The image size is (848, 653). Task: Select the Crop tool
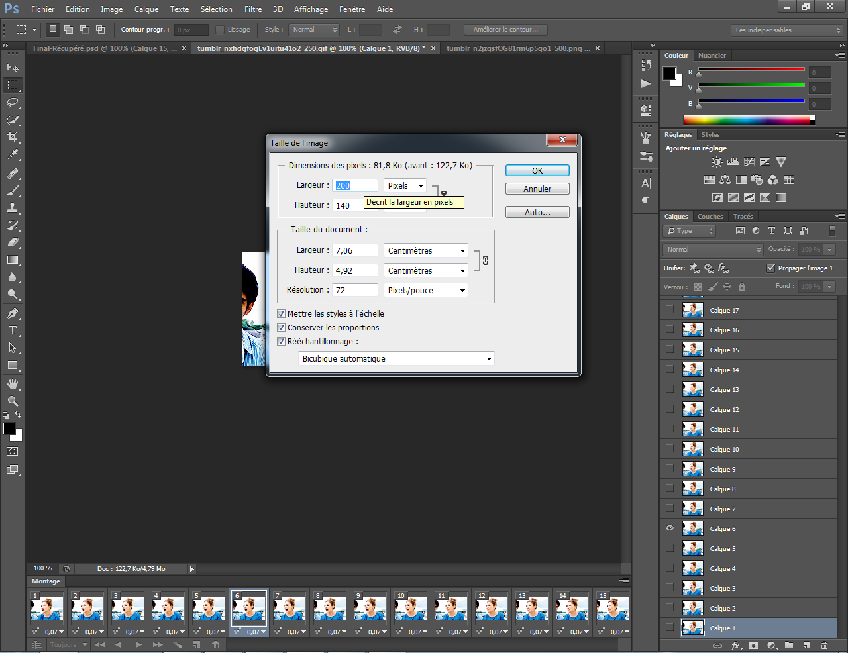[x=13, y=137]
